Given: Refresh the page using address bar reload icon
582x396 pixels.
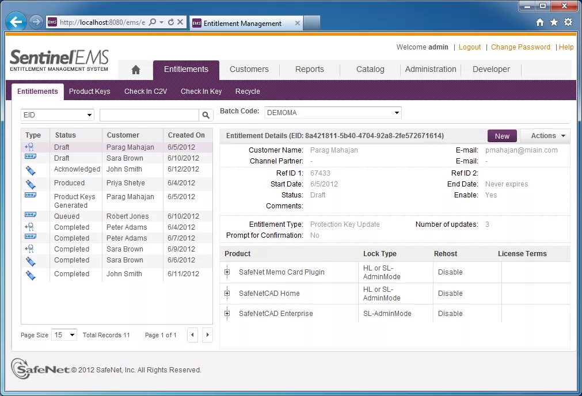Looking at the screenshot, I should tap(171, 22).
